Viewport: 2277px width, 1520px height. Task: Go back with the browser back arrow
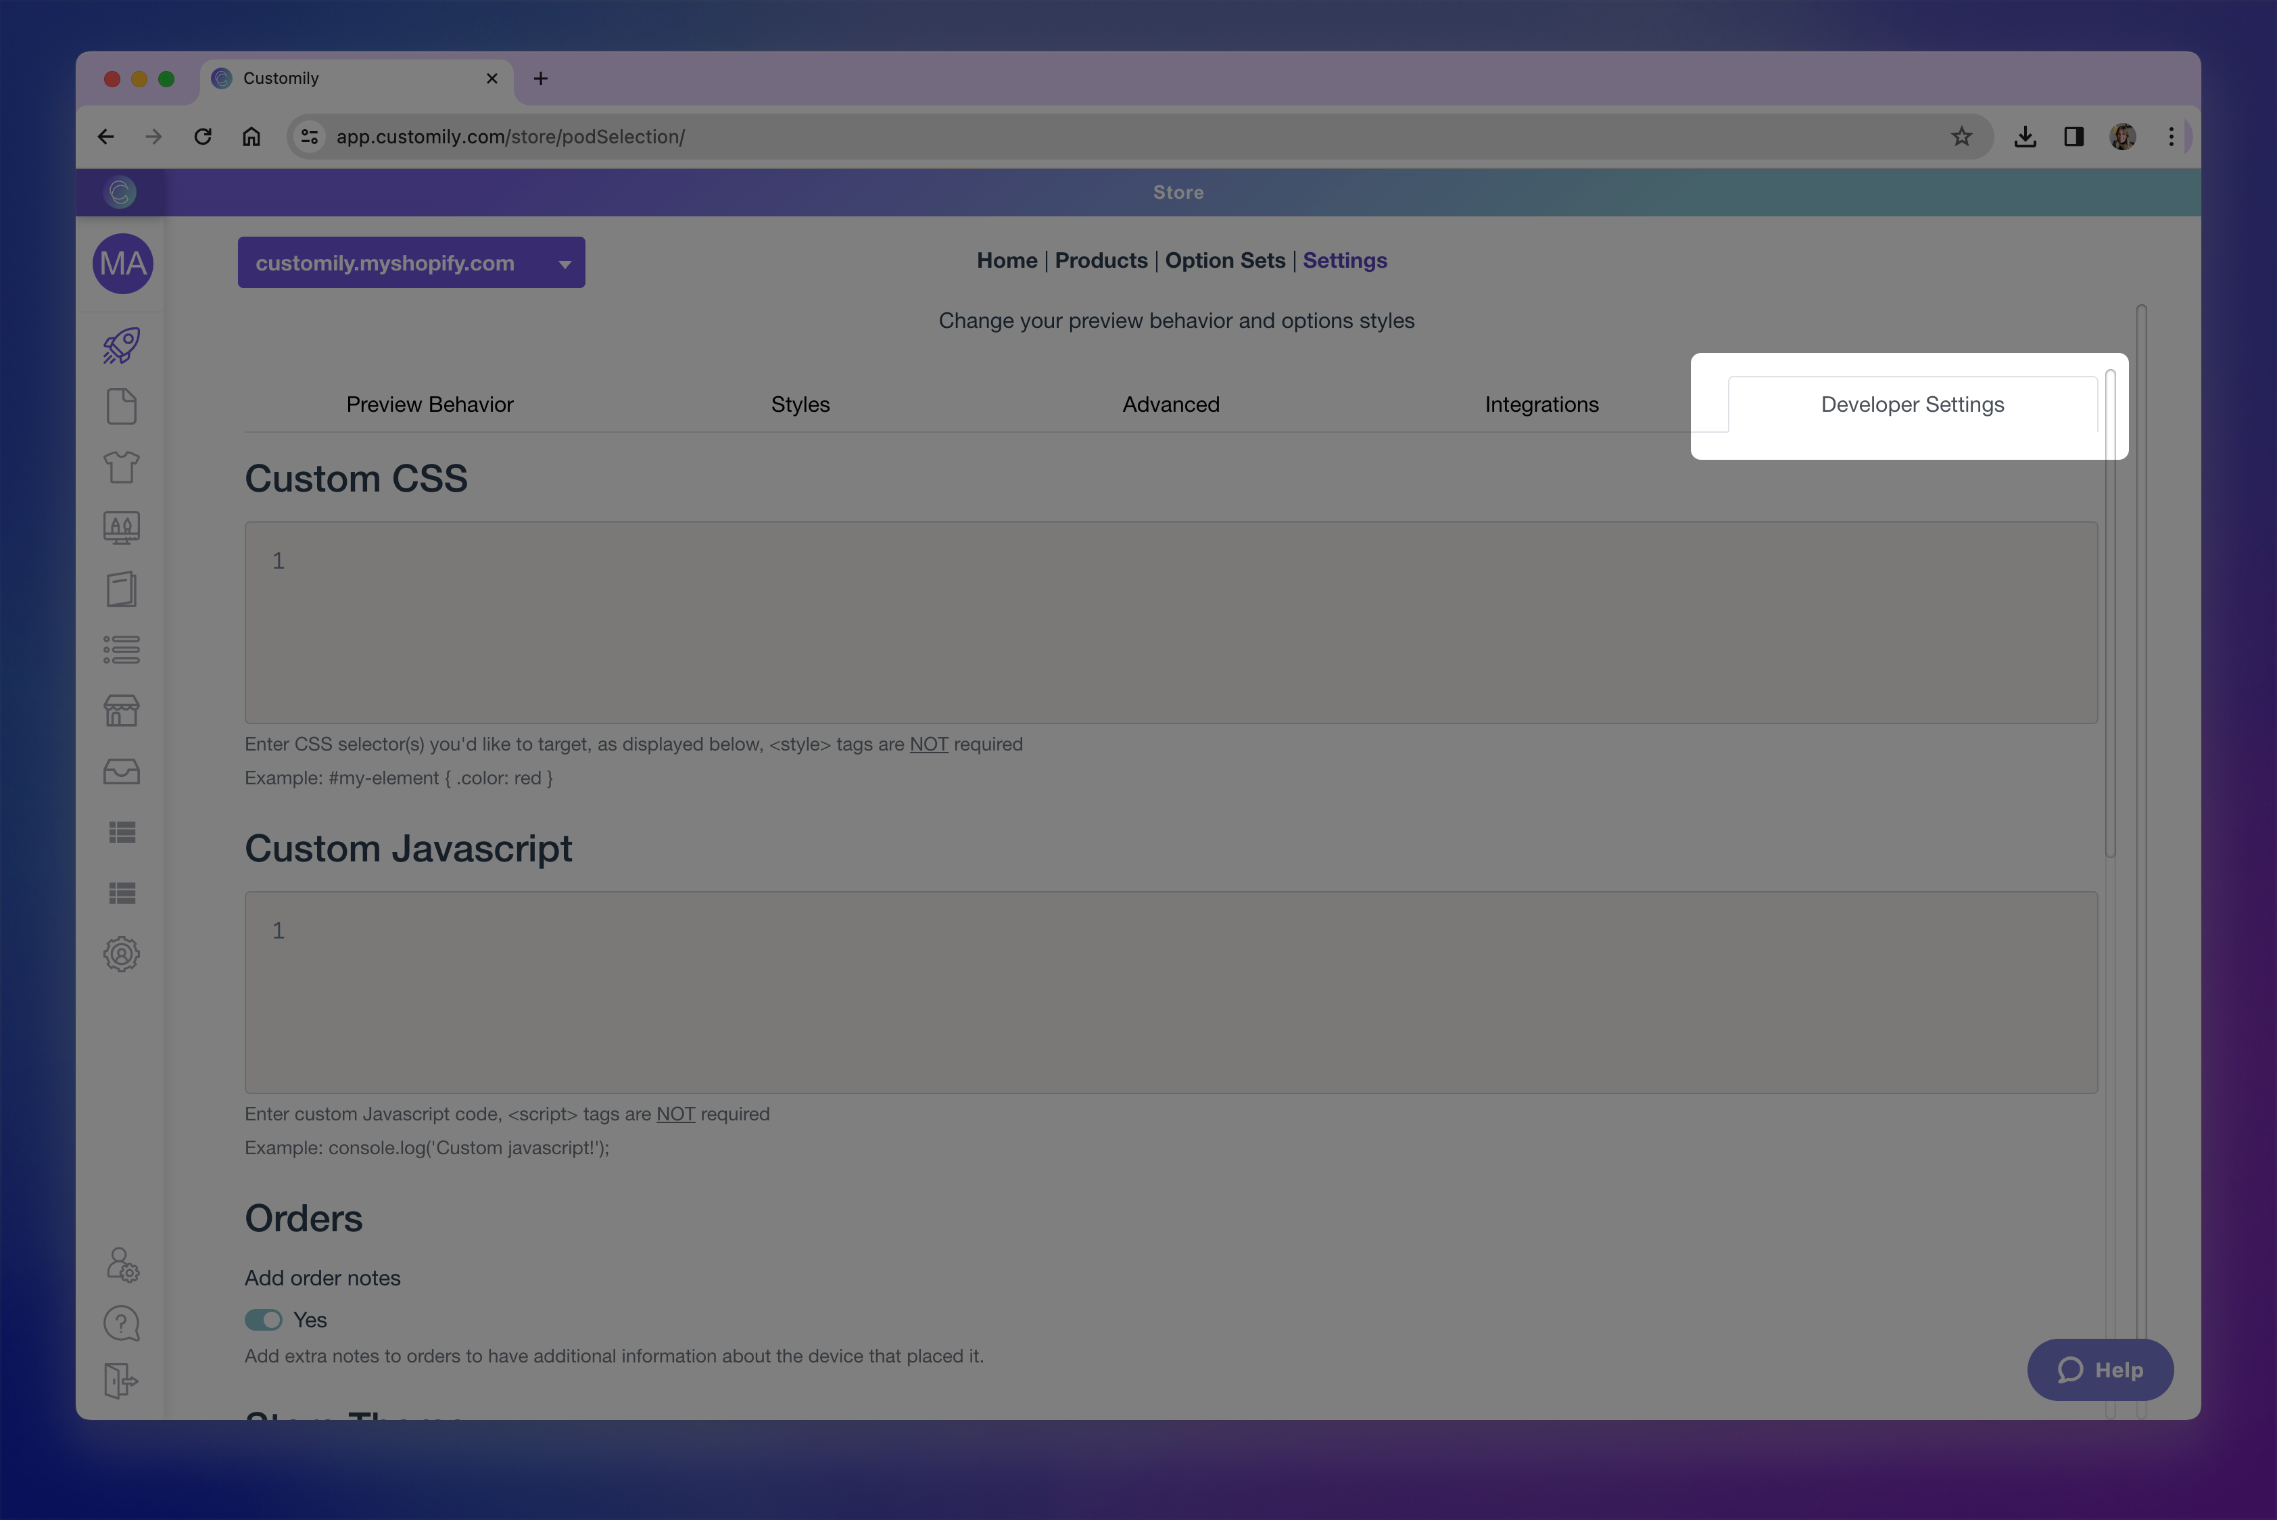coord(105,137)
